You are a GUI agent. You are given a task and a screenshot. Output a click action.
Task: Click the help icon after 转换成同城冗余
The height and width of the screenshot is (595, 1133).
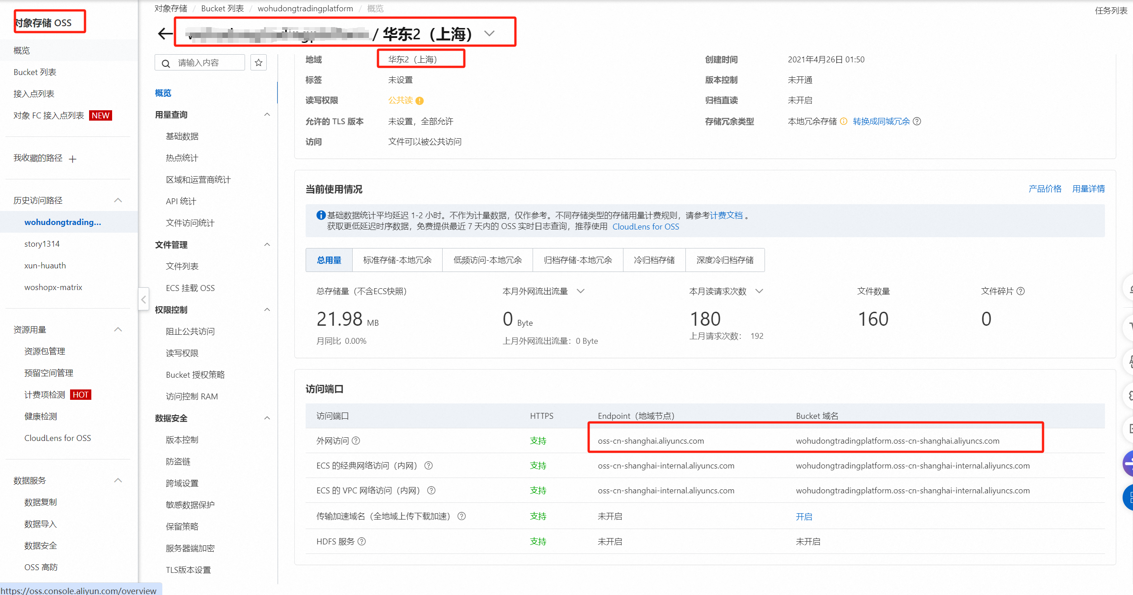(917, 121)
